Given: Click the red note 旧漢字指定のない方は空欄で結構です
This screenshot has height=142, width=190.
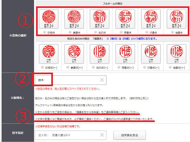Looking at the screenshot, I should click(58, 126).
